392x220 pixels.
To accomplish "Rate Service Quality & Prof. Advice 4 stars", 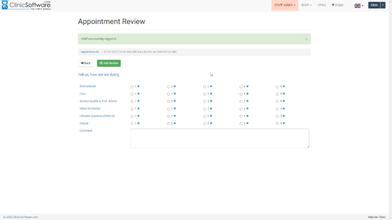I will (x=241, y=102).
